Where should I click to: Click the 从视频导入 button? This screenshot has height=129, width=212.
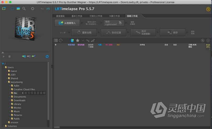tap(67, 23)
